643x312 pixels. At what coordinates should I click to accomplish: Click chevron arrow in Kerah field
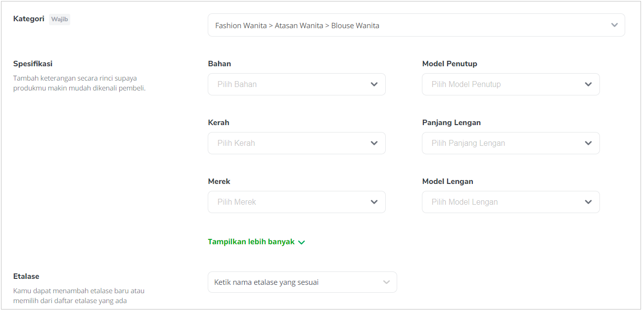tap(374, 143)
